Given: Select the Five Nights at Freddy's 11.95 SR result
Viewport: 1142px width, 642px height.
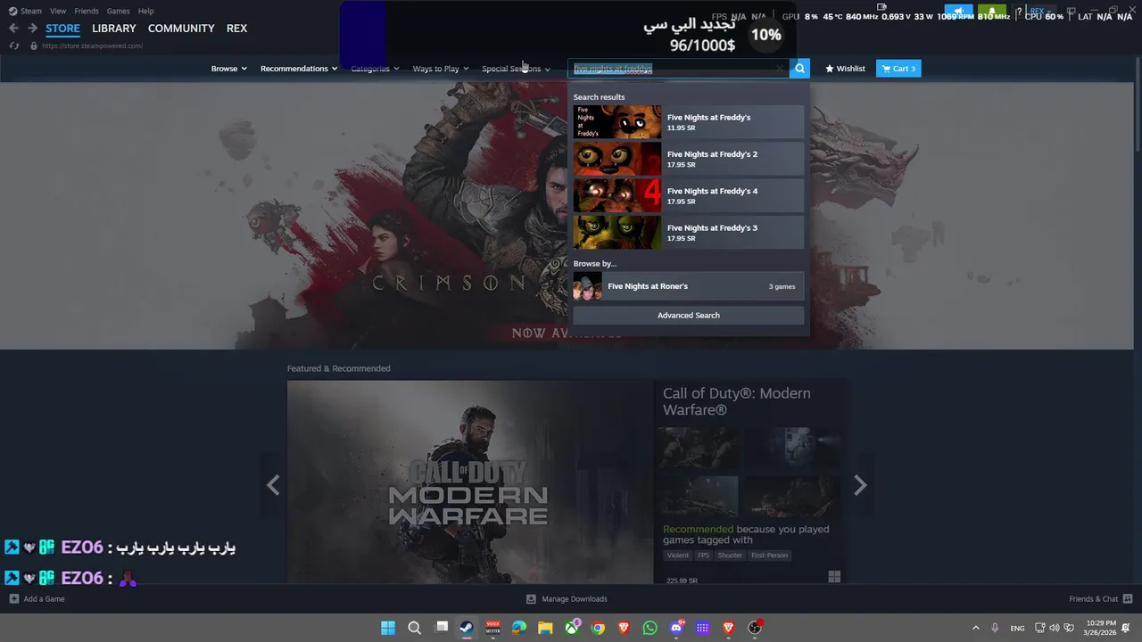Looking at the screenshot, I should tap(689, 122).
